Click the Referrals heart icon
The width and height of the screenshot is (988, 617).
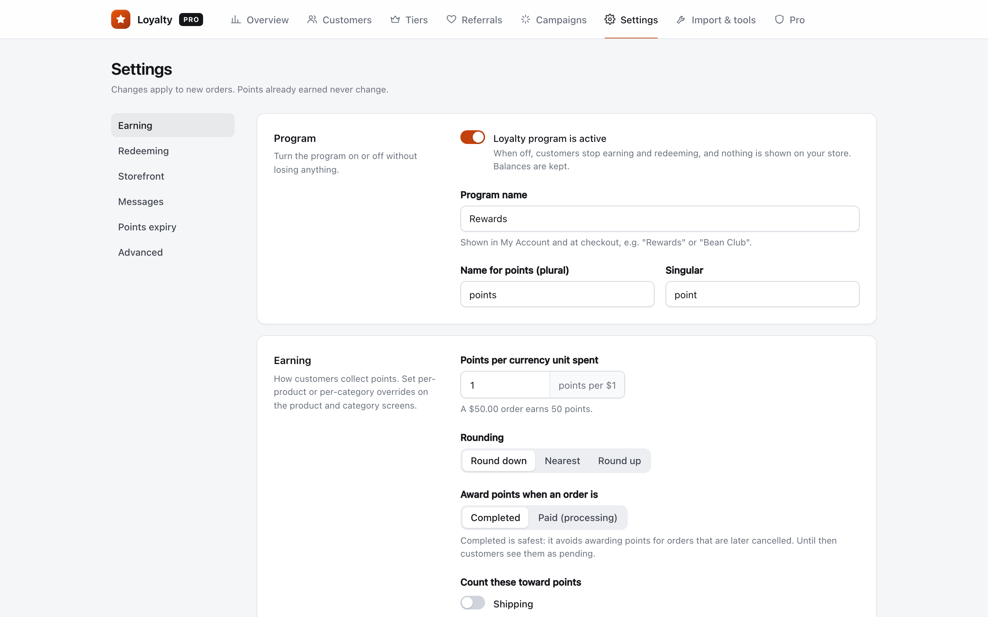coord(451,20)
